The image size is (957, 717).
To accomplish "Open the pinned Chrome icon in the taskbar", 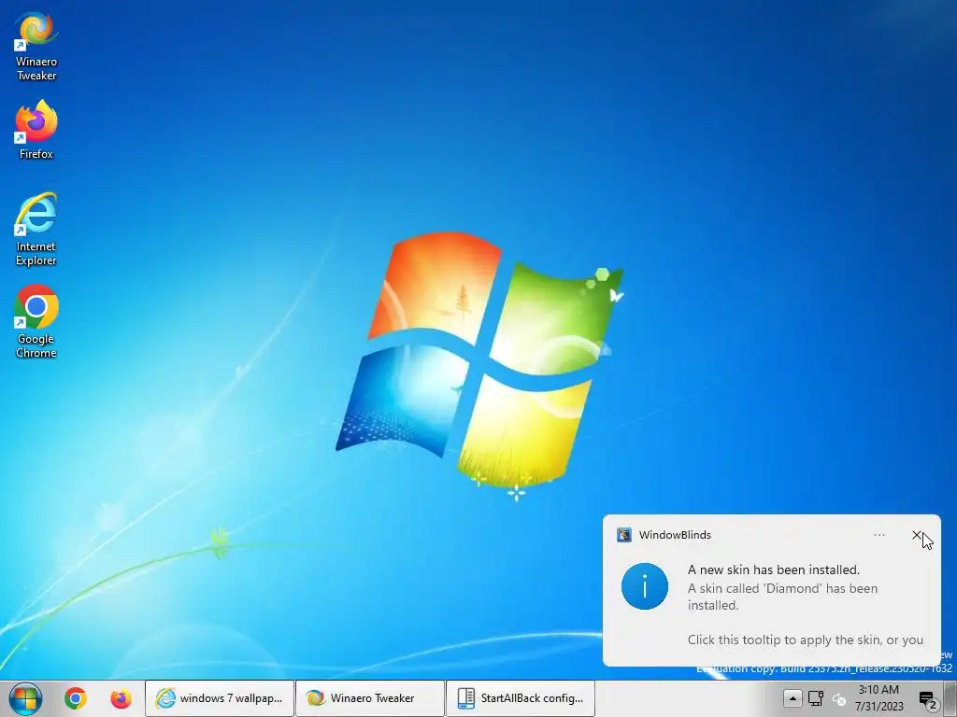I will 76,698.
